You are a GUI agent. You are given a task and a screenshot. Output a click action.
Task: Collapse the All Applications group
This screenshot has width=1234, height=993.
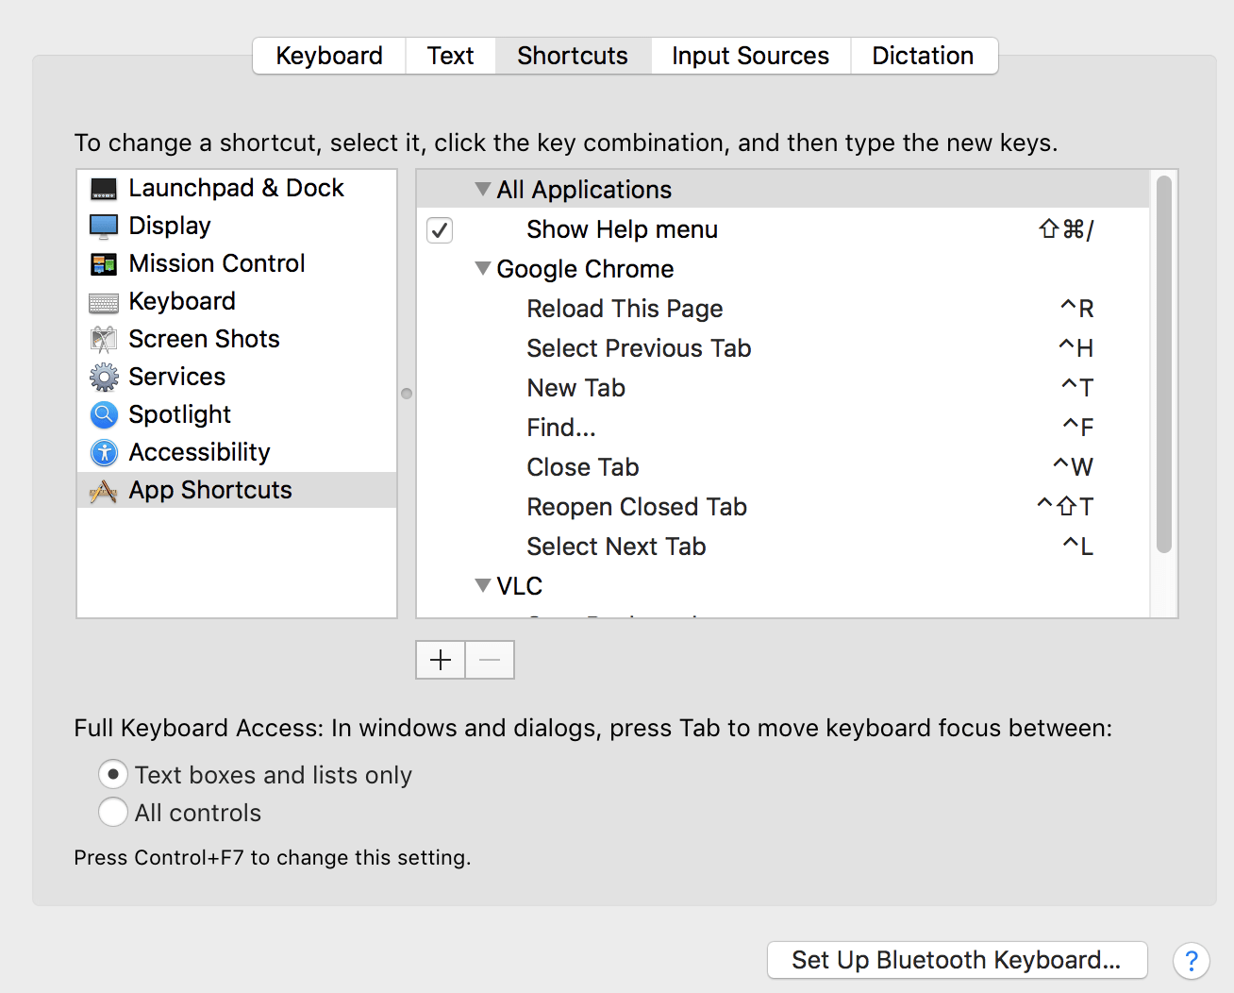click(x=483, y=190)
